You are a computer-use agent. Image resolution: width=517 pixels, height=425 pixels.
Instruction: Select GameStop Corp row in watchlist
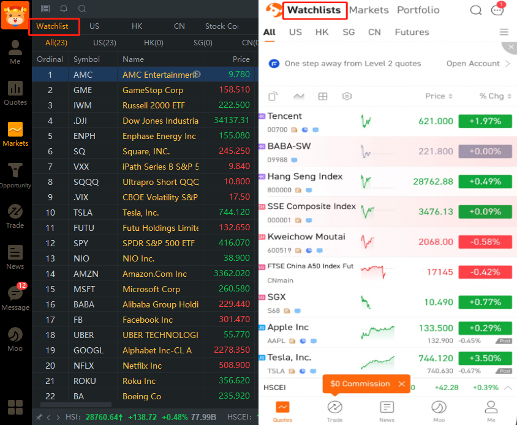145,90
